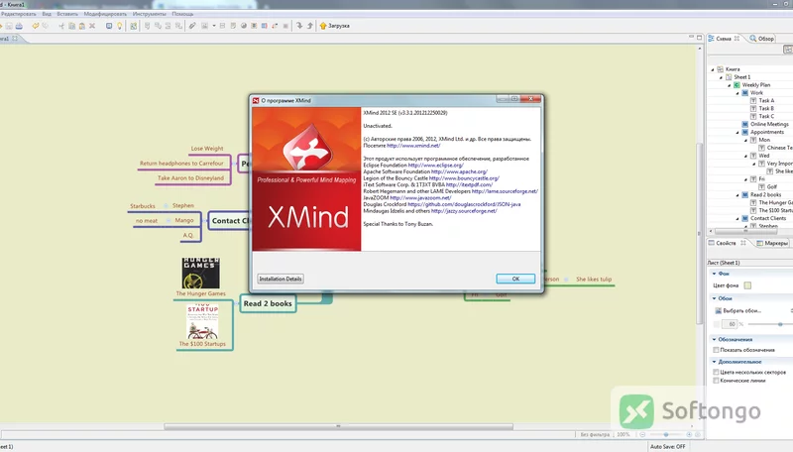Click the Print icon in toolbar
Viewport: 793px width, 452px height.
click(19, 26)
